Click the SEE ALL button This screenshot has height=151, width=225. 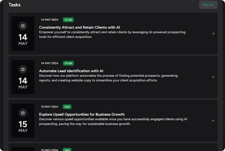[x=208, y=5]
